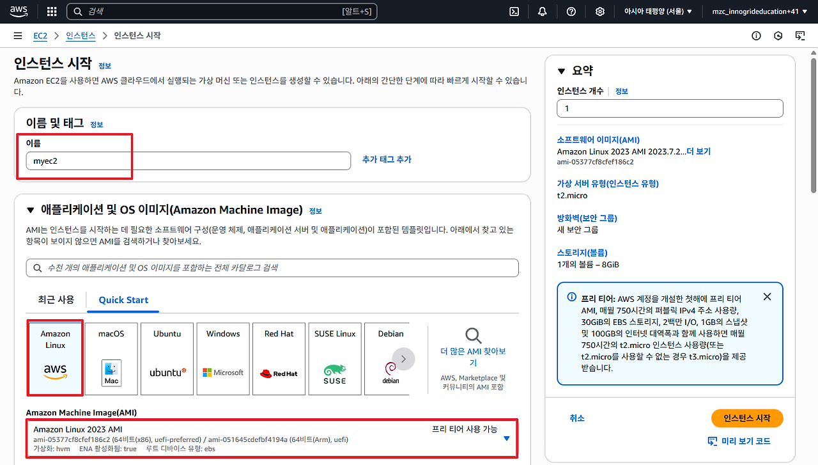Click the instance name field myec2
The height and width of the screenshot is (465, 818).
point(189,161)
